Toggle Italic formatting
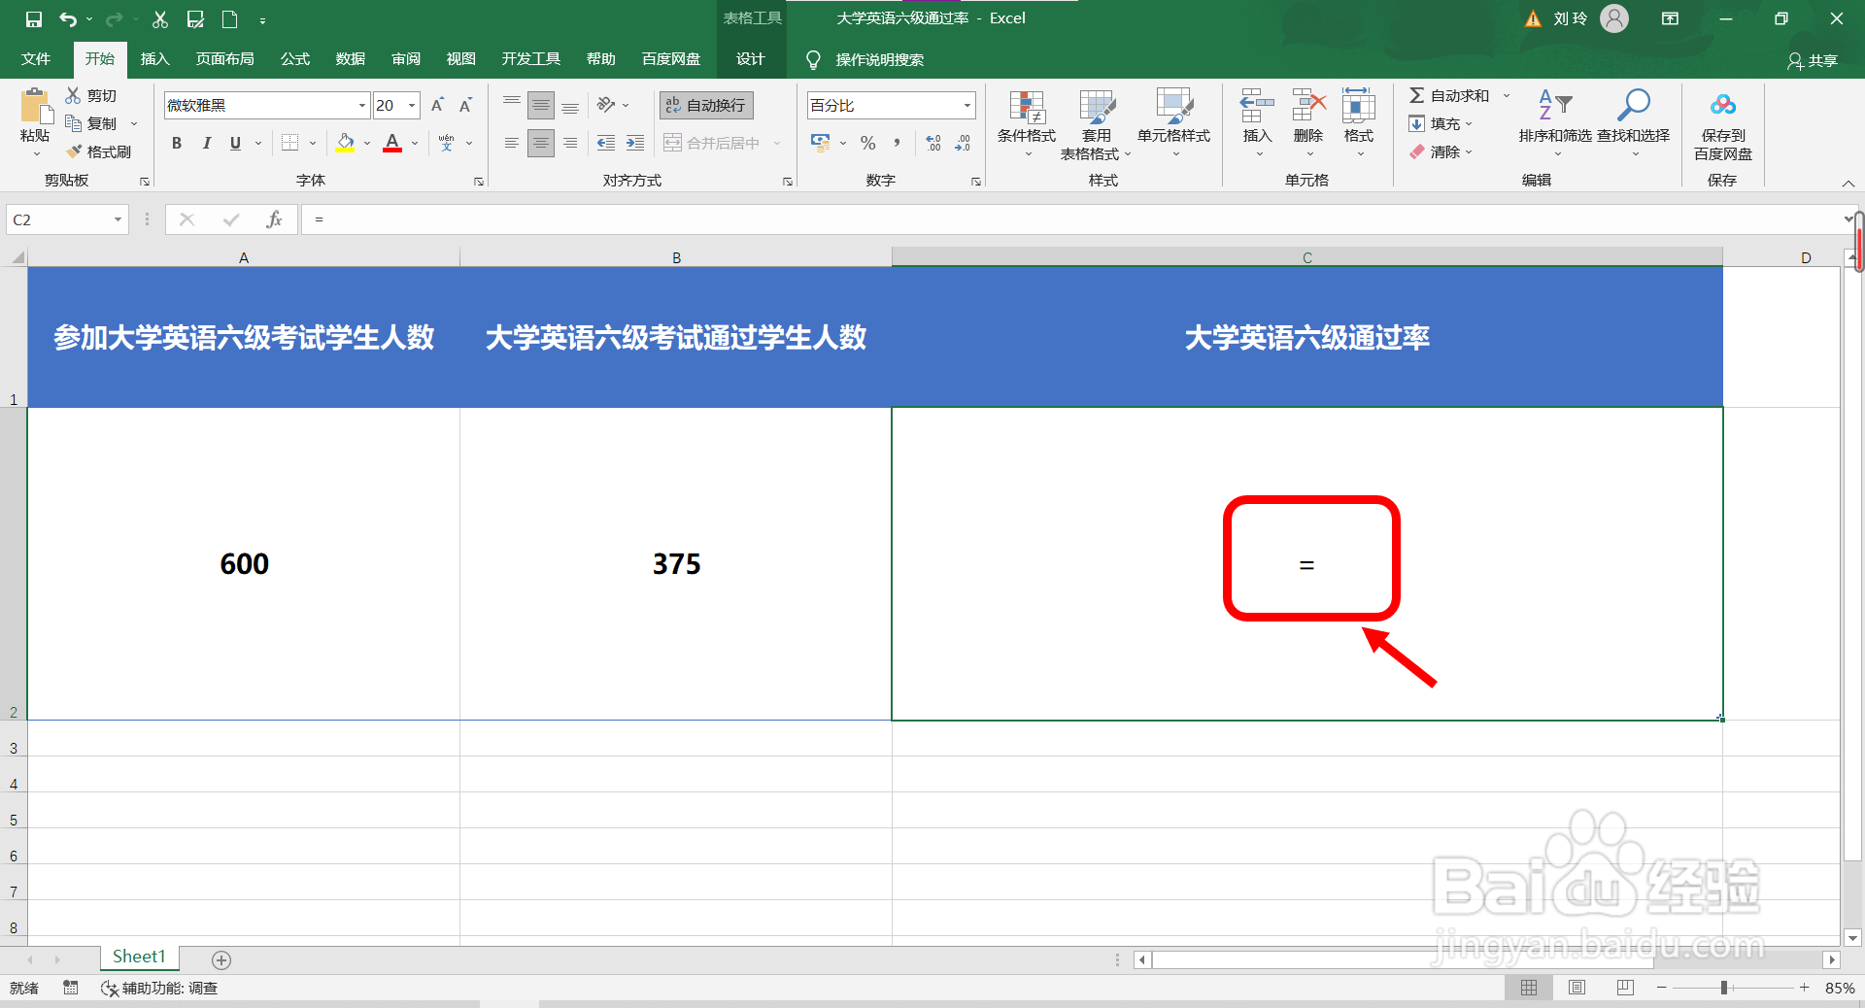 [206, 143]
